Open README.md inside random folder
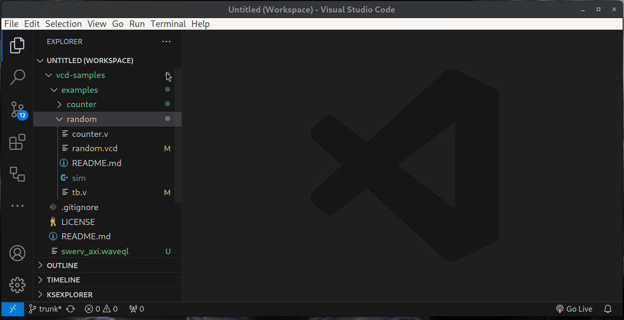The image size is (624, 320). click(x=97, y=163)
